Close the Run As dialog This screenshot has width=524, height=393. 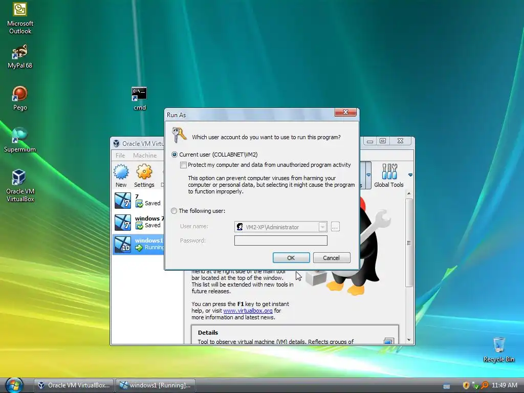[x=345, y=112]
